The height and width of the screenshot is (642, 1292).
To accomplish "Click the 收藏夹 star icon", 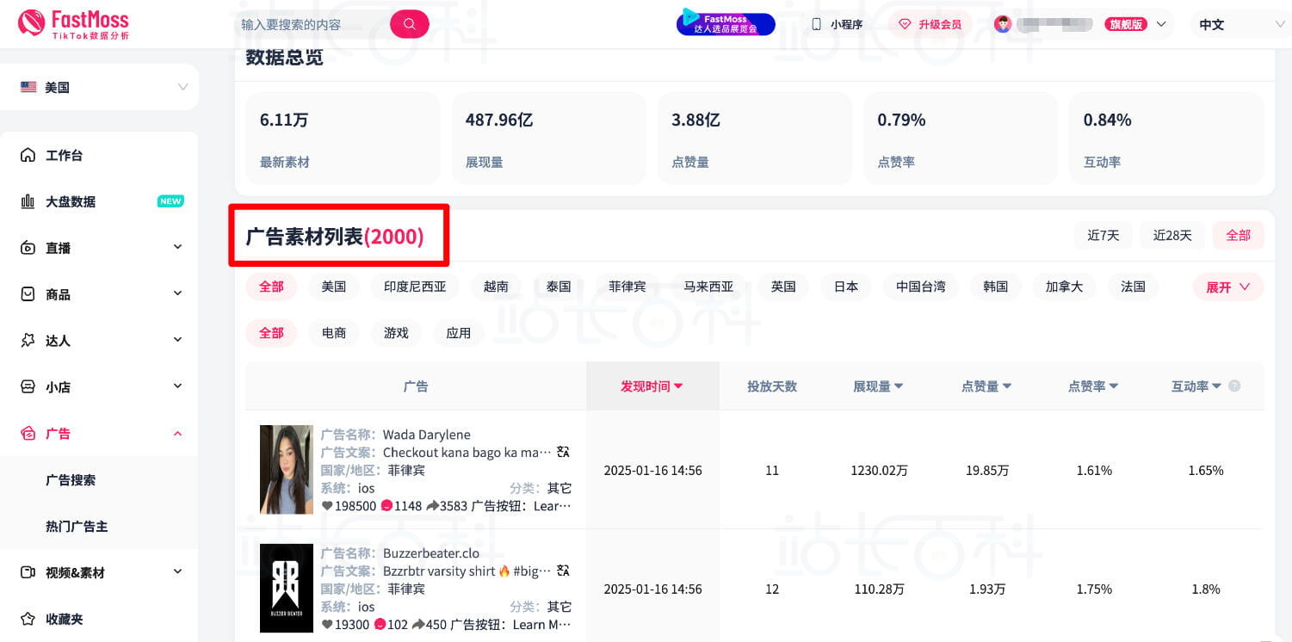I will click(28, 619).
